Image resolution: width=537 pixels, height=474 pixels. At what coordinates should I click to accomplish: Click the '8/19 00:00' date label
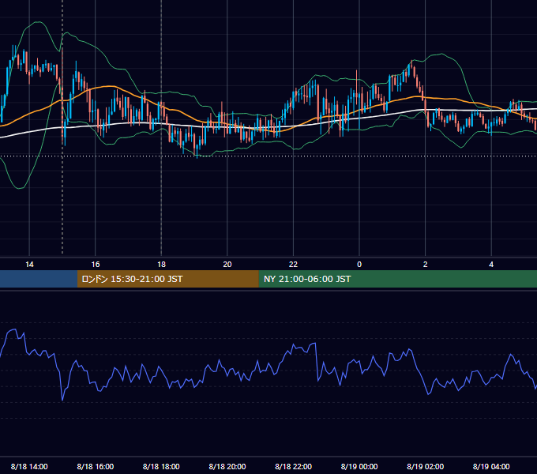click(359, 466)
